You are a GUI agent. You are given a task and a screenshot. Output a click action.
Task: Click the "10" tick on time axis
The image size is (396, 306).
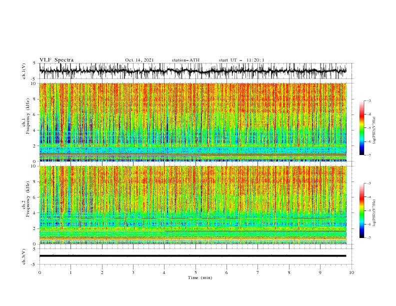click(351, 272)
